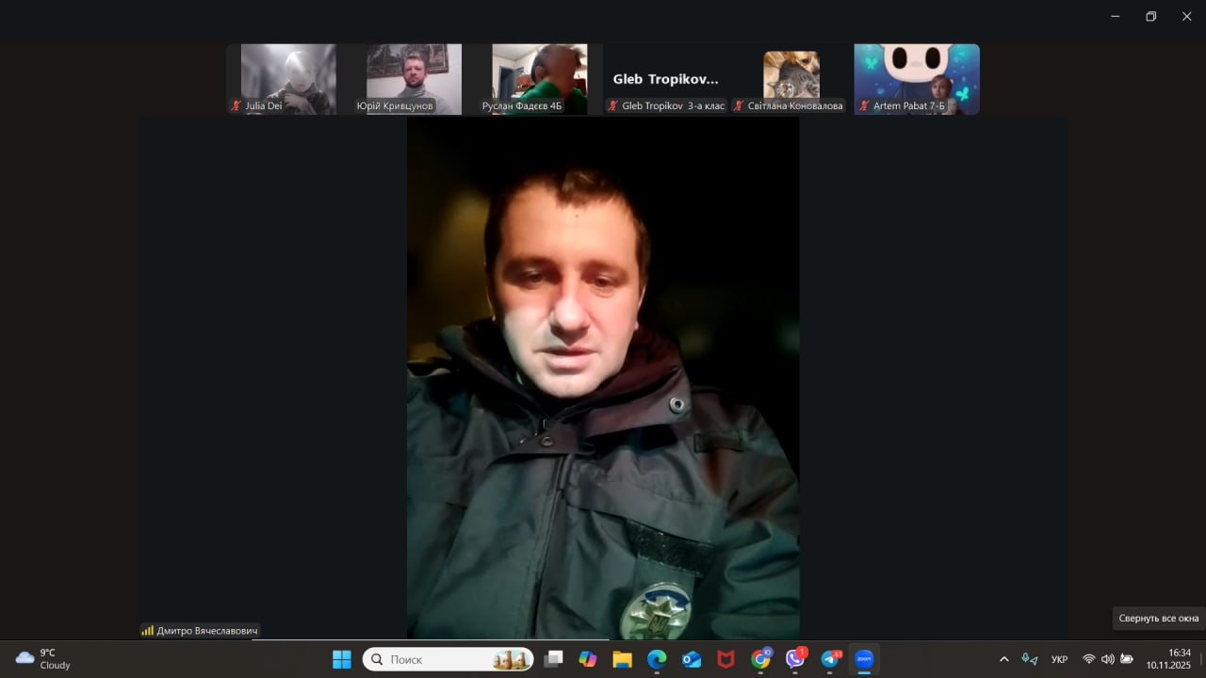This screenshot has height=678, width=1206.
Task: Select the Юрій Кривцунов participant tile
Action: click(x=414, y=78)
